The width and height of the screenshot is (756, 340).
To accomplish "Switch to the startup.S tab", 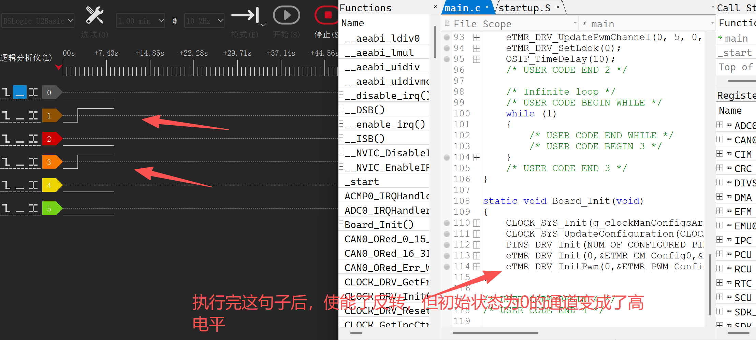I will [524, 8].
